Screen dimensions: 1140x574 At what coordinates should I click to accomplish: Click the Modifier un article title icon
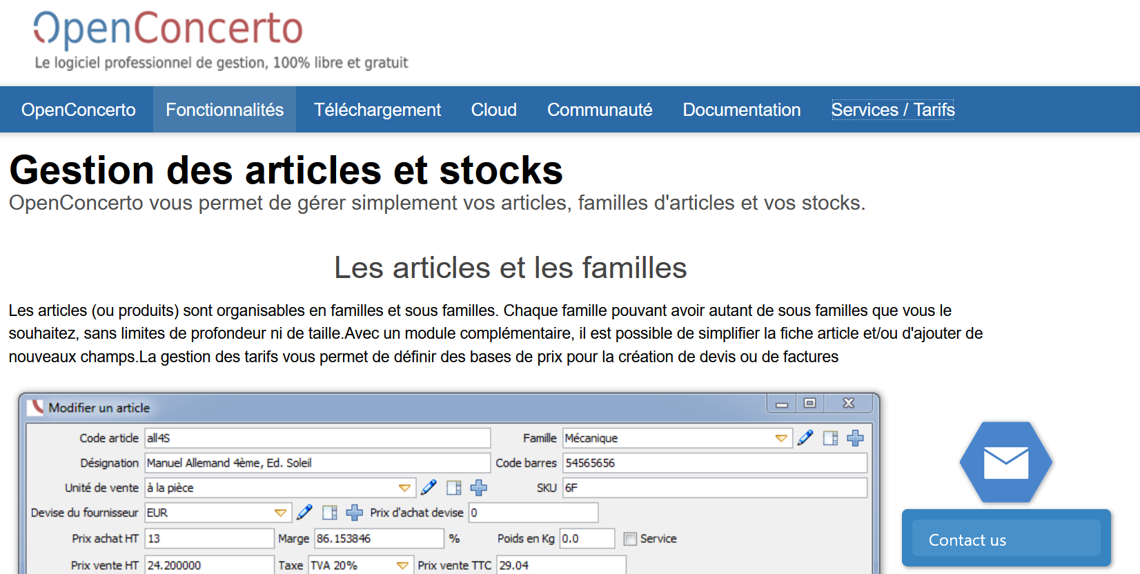coord(35,407)
